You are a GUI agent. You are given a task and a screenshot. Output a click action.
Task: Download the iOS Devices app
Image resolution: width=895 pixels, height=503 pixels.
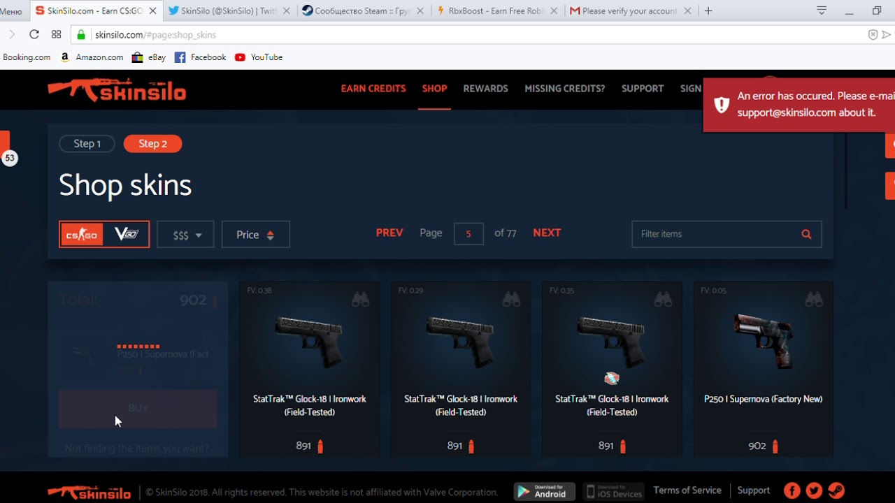pyautogui.click(x=613, y=491)
